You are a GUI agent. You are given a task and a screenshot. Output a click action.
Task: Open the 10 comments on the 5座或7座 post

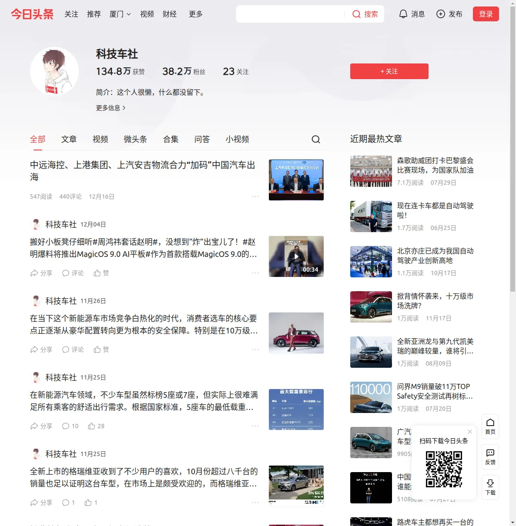[x=70, y=426]
